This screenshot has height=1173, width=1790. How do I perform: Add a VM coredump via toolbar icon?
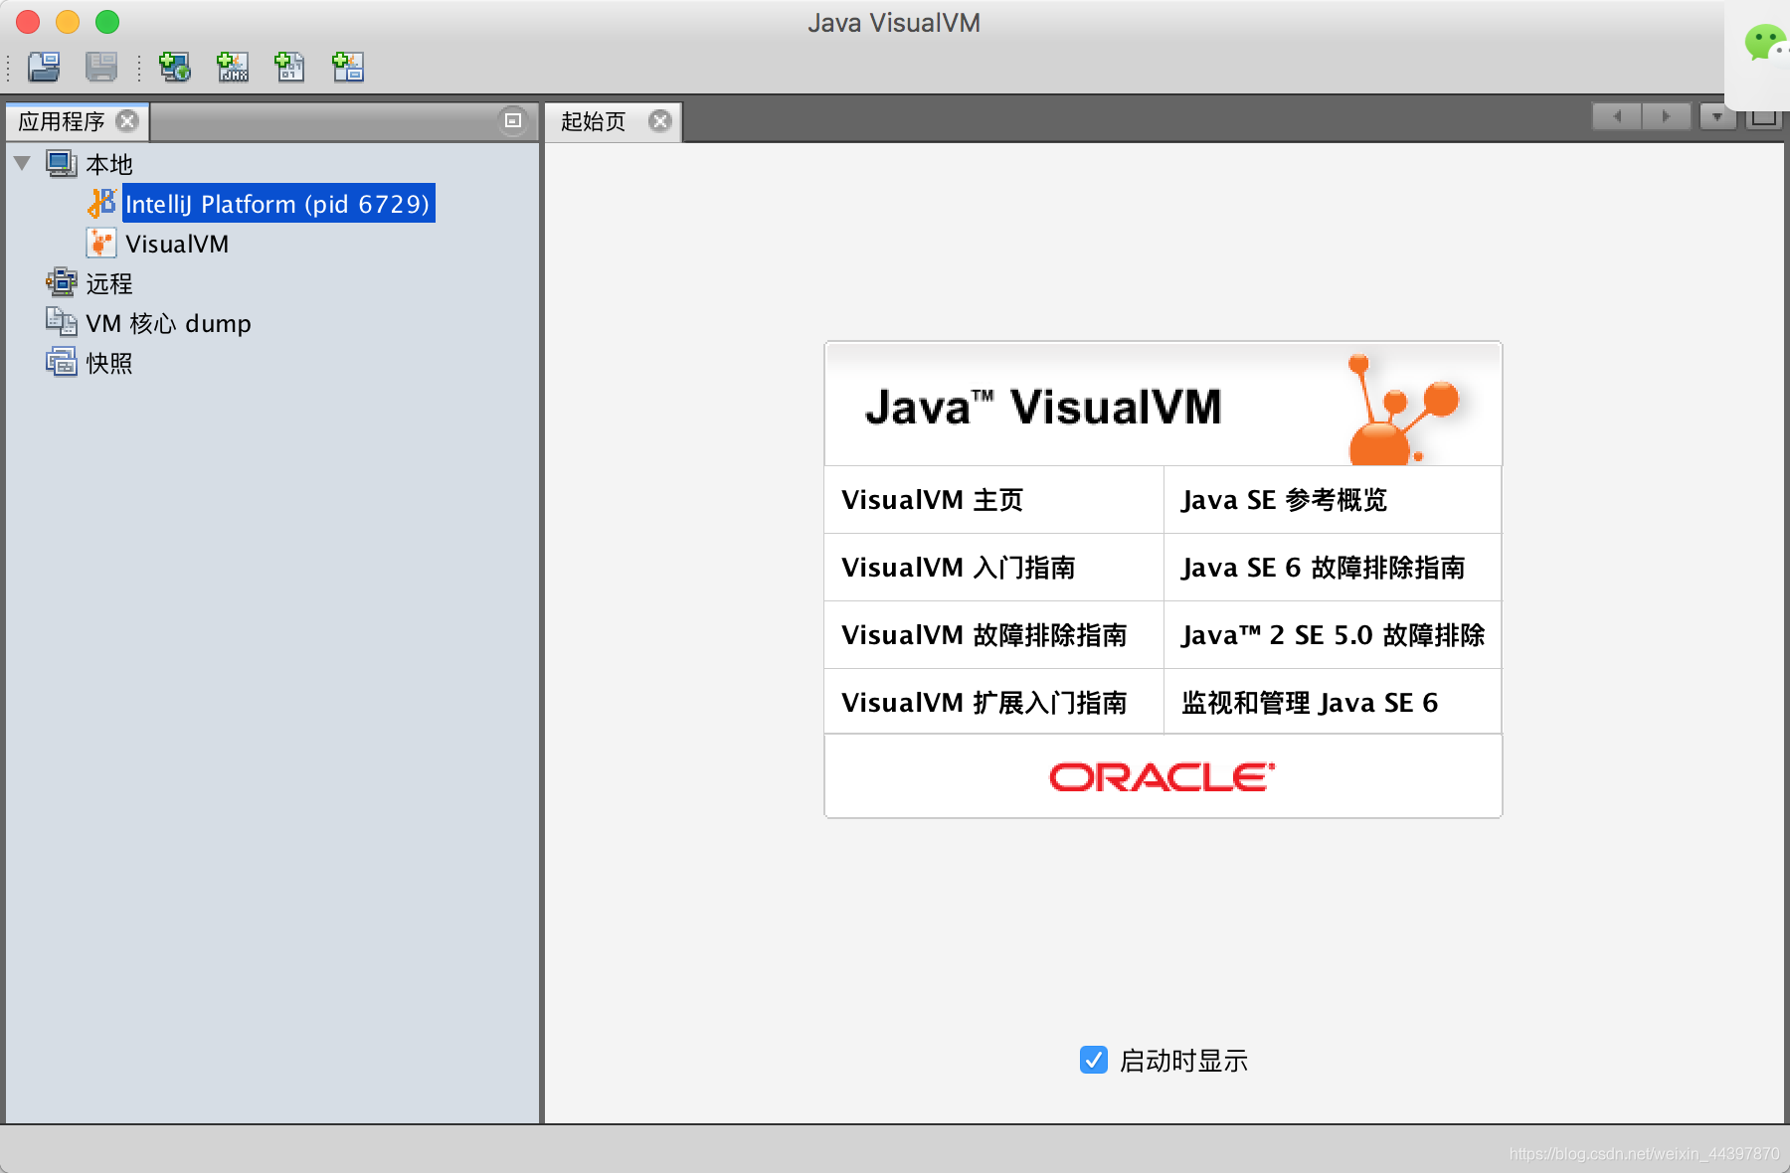click(x=289, y=67)
